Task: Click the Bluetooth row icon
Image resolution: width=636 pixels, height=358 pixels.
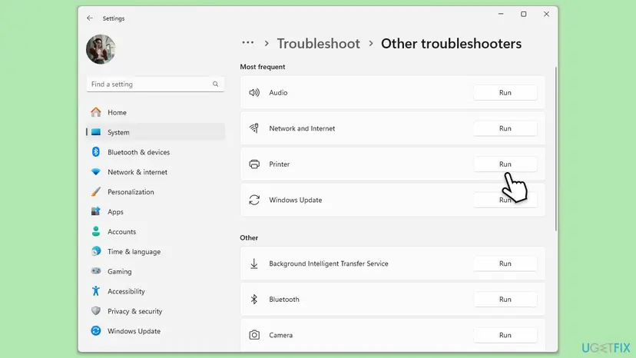Action: 254,299
